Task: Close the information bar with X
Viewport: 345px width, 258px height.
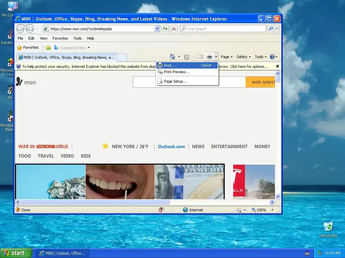Action: [x=278, y=66]
